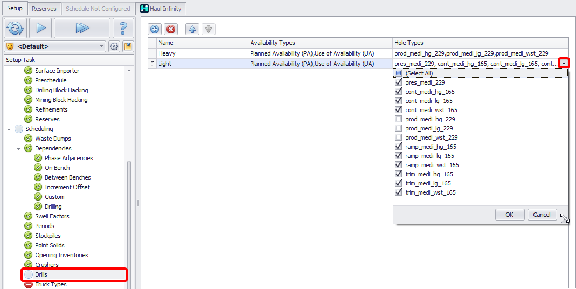The width and height of the screenshot is (576, 289).
Task: Select the Truck Types setup task
Action: (51, 284)
